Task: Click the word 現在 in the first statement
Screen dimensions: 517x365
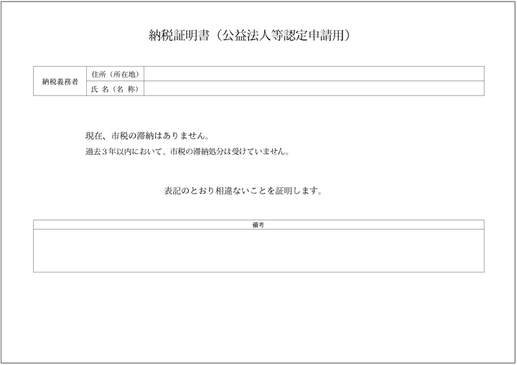Action: [x=93, y=136]
